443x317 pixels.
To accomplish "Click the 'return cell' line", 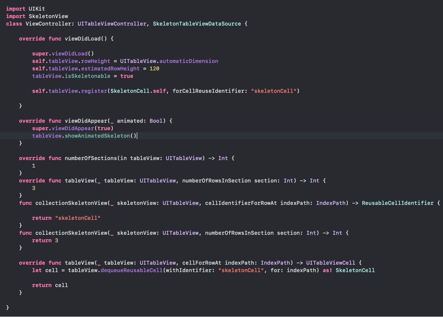I will 50,285.
